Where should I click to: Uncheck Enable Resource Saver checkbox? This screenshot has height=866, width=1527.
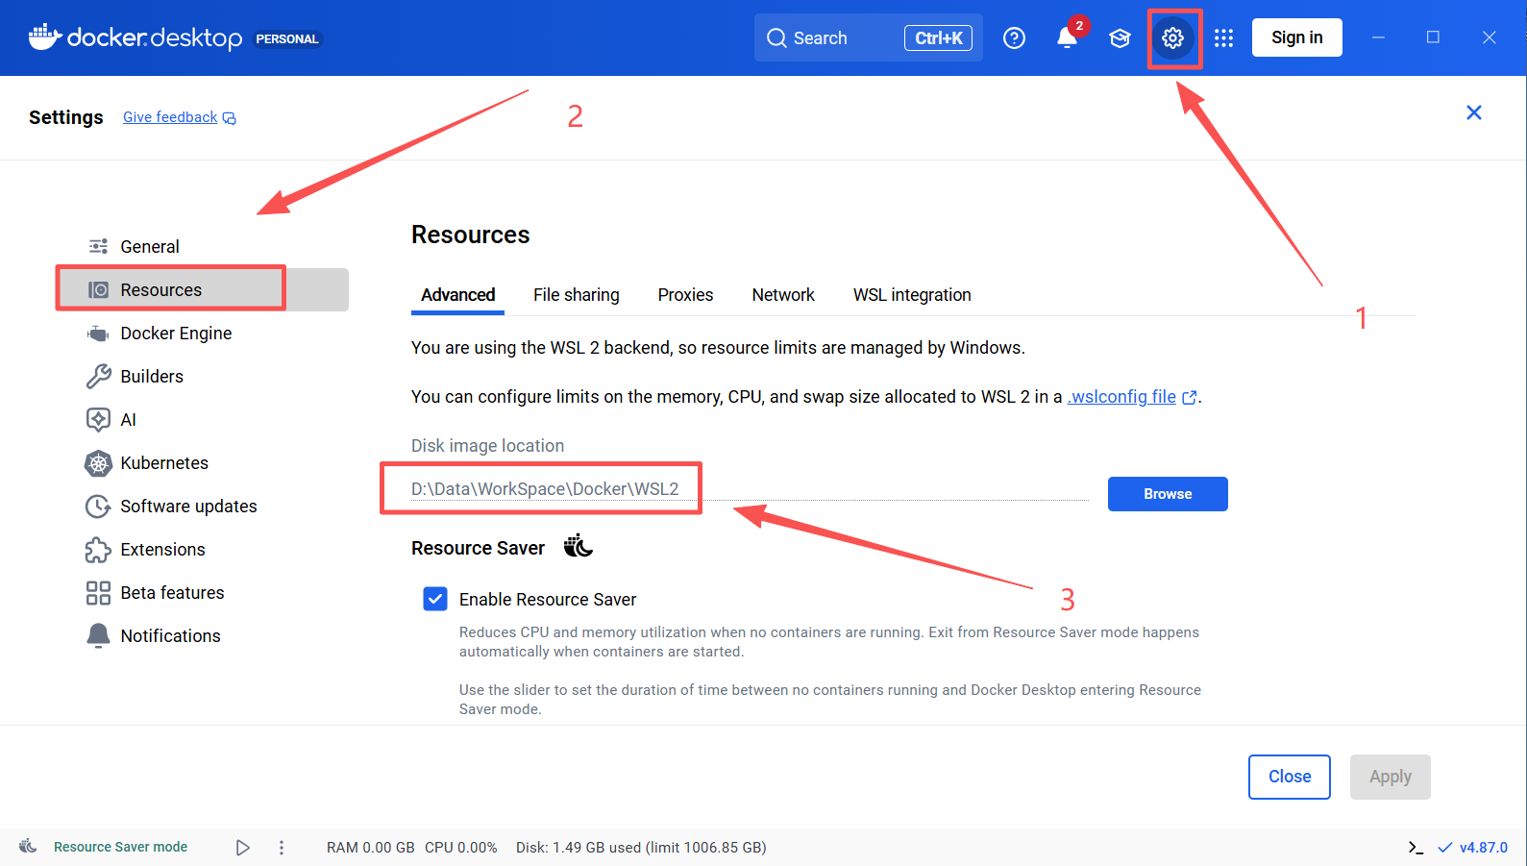click(x=435, y=599)
